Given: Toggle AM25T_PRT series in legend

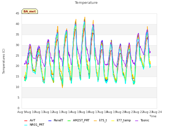Looking at the screenshot, I should (x=78, y=120).
